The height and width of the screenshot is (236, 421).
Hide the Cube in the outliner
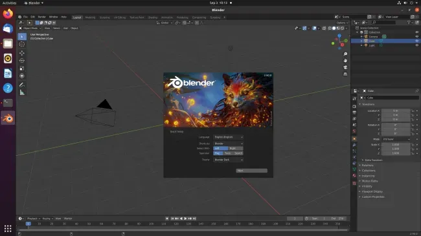pos(416,41)
